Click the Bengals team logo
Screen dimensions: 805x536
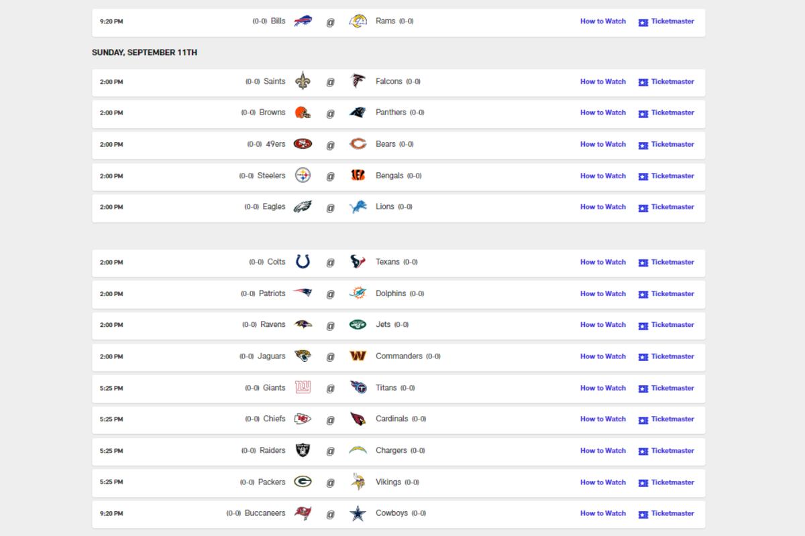click(x=358, y=176)
